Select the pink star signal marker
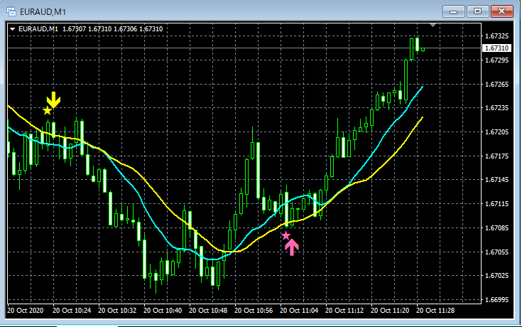This screenshot has width=522, height=327. (286, 236)
